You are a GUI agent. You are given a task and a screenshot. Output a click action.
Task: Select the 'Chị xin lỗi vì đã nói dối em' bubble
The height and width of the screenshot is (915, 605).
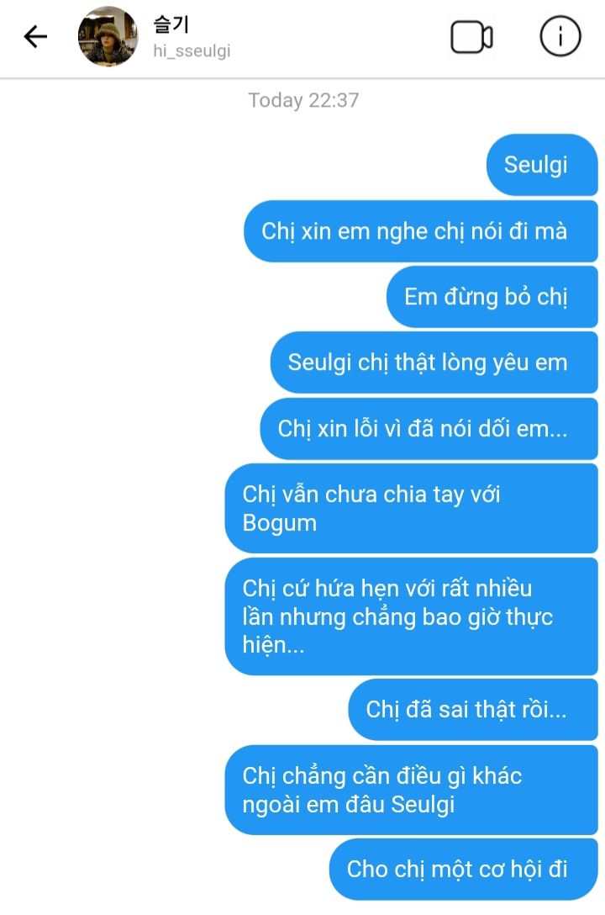(x=429, y=429)
